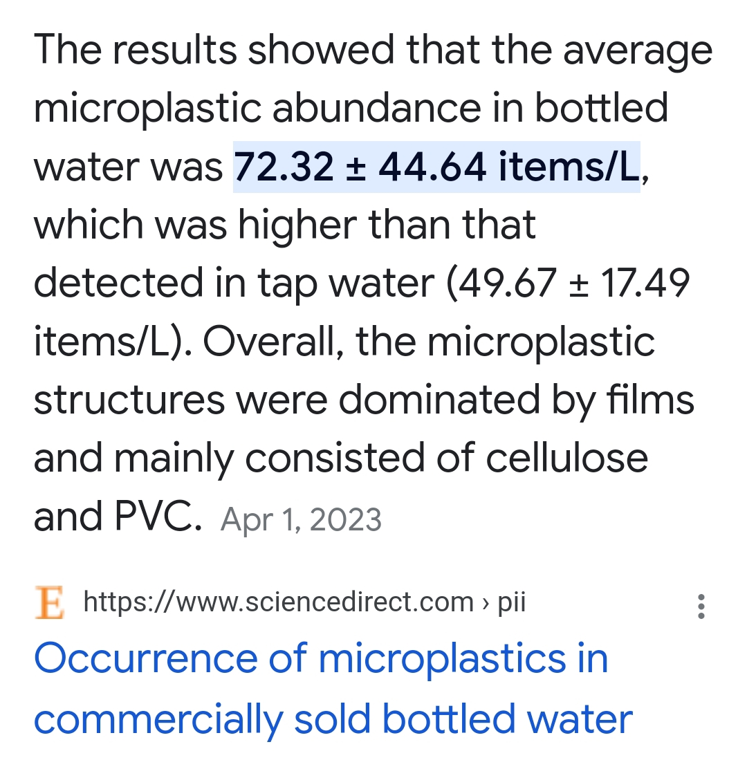Click 'commercially sold bottled water' link line
Screen dimensions: 747x769
point(333,719)
